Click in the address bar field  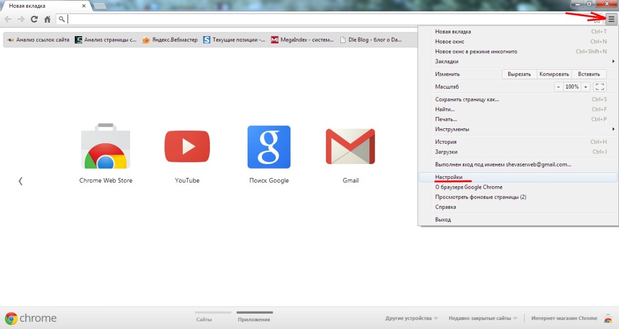(329, 19)
